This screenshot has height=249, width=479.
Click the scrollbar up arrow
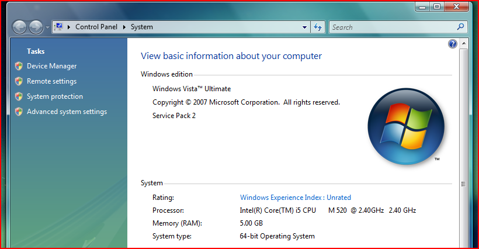pyautogui.click(x=464, y=44)
